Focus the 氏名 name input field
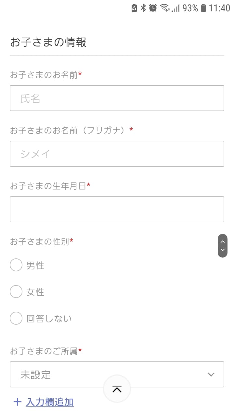Viewport: 234px width, 416px height. point(117,98)
